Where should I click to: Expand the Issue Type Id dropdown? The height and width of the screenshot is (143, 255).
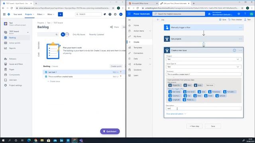[238, 67]
